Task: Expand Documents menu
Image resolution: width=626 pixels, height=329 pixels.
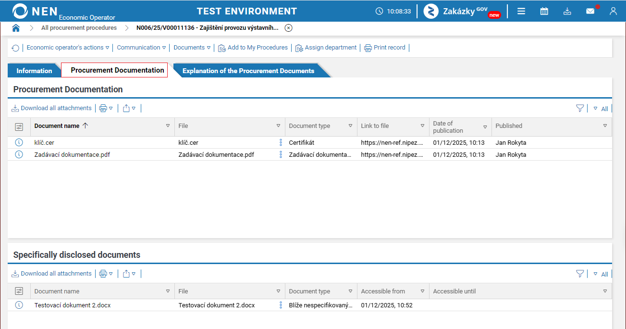Action: click(192, 48)
